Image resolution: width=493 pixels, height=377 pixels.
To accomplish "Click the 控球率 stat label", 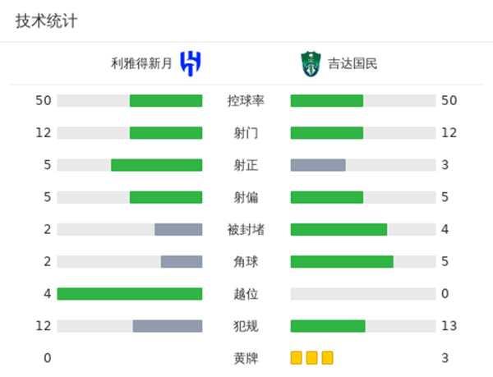I will tap(246, 101).
